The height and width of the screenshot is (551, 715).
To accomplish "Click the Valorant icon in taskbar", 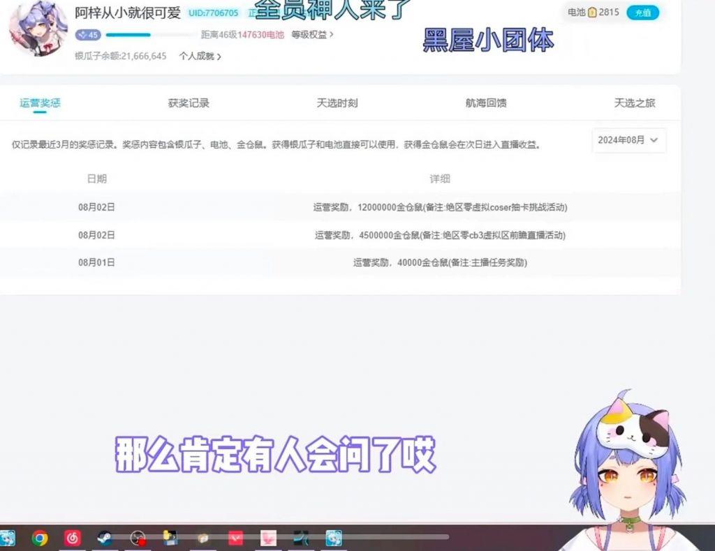I will [x=236, y=538].
